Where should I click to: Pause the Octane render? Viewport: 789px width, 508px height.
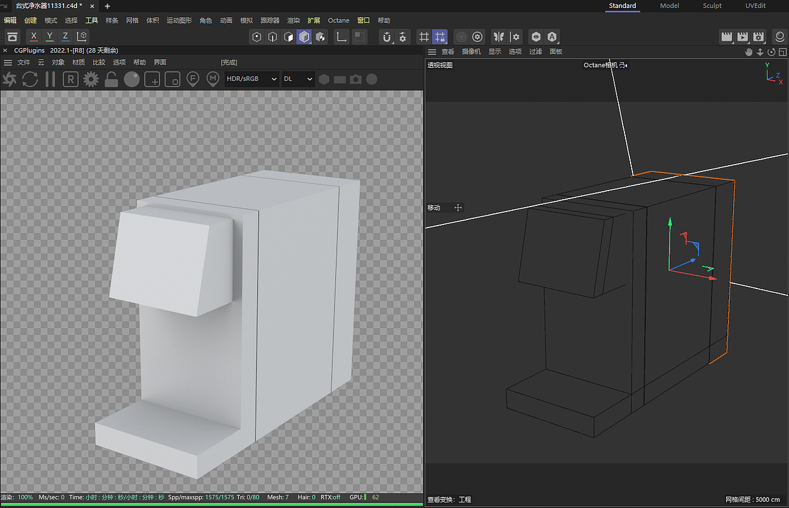[x=51, y=79]
